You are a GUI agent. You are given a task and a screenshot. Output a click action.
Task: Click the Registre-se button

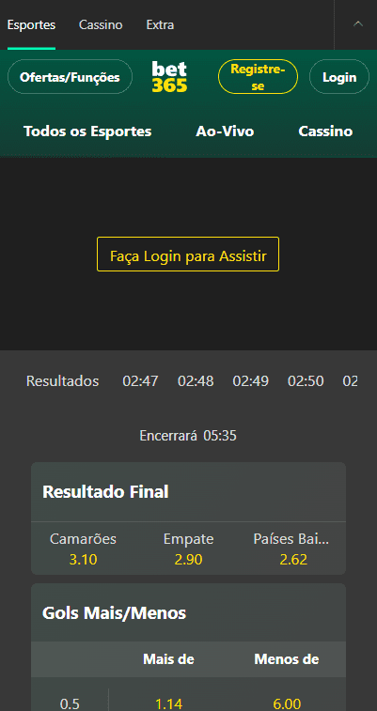coord(258,77)
